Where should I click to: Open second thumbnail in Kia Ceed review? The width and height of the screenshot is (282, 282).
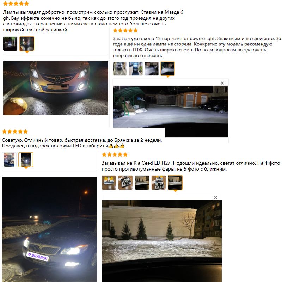125,183
